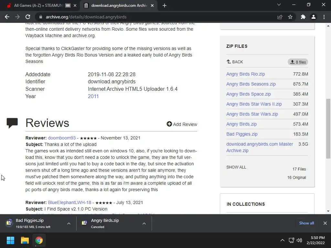Reload the archive.org page
331x248 pixels.
[x=28, y=17]
